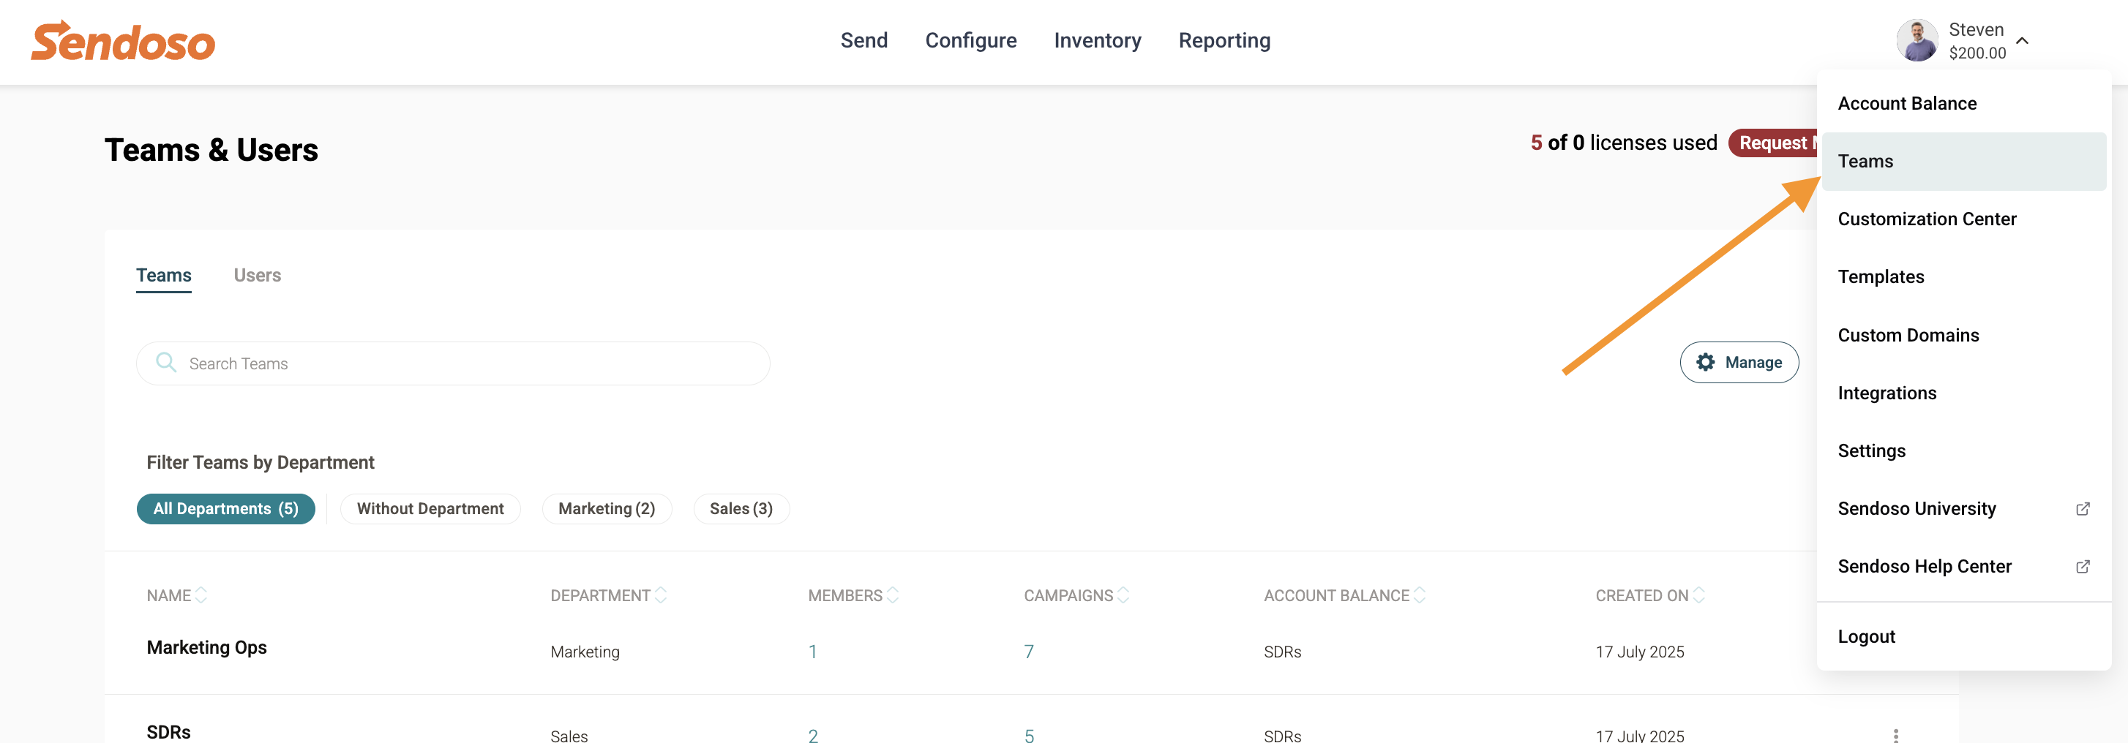Screen dimensions: 2128x743
Task: Switch to the Users tab
Action: point(257,275)
